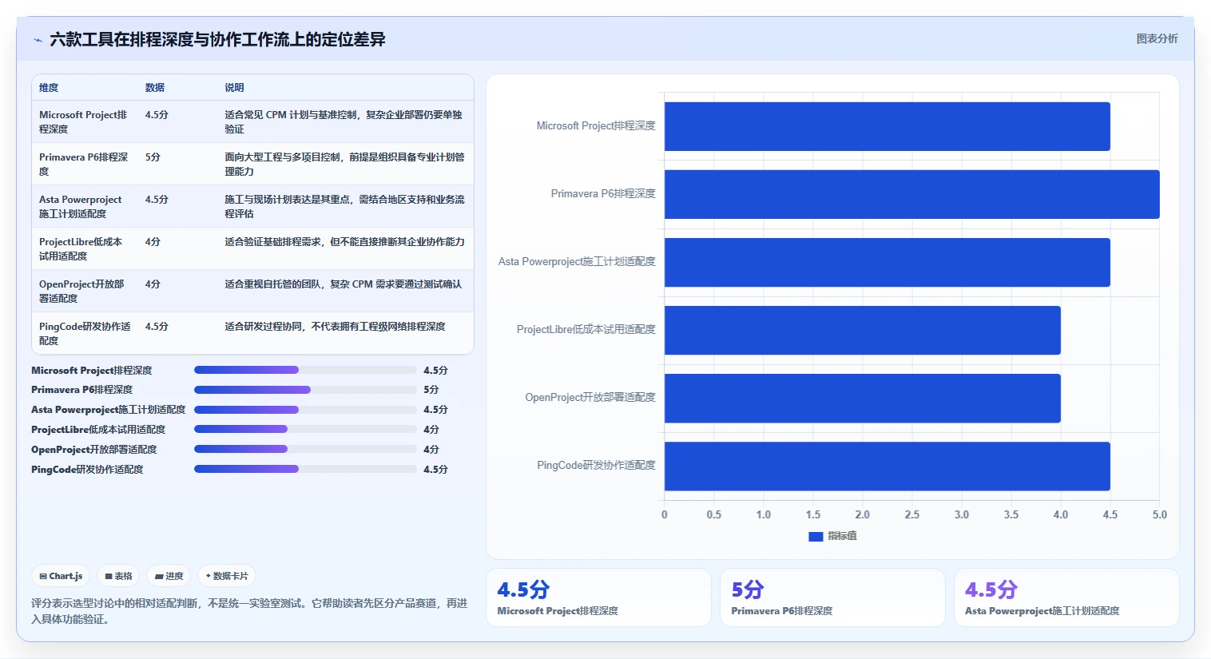Click the OpenProject chart bar
1211x659 pixels.
coord(862,398)
